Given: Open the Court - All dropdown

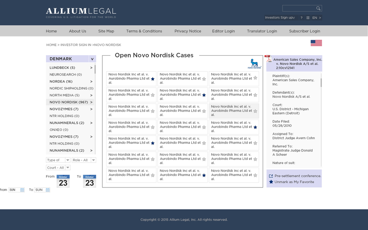Looking at the screenshot, I should [x=58, y=168].
